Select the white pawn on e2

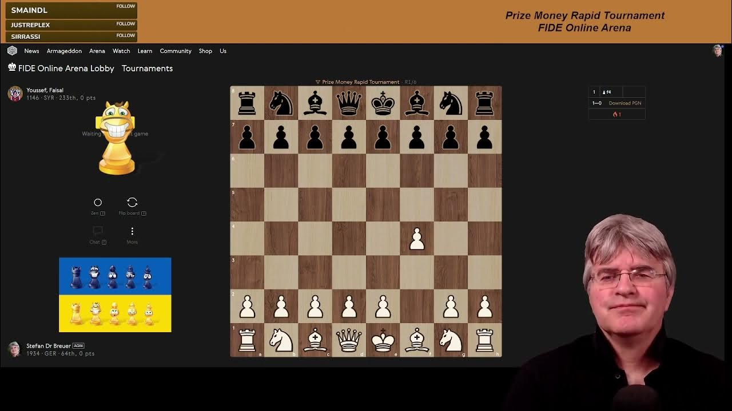pyautogui.click(x=383, y=307)
